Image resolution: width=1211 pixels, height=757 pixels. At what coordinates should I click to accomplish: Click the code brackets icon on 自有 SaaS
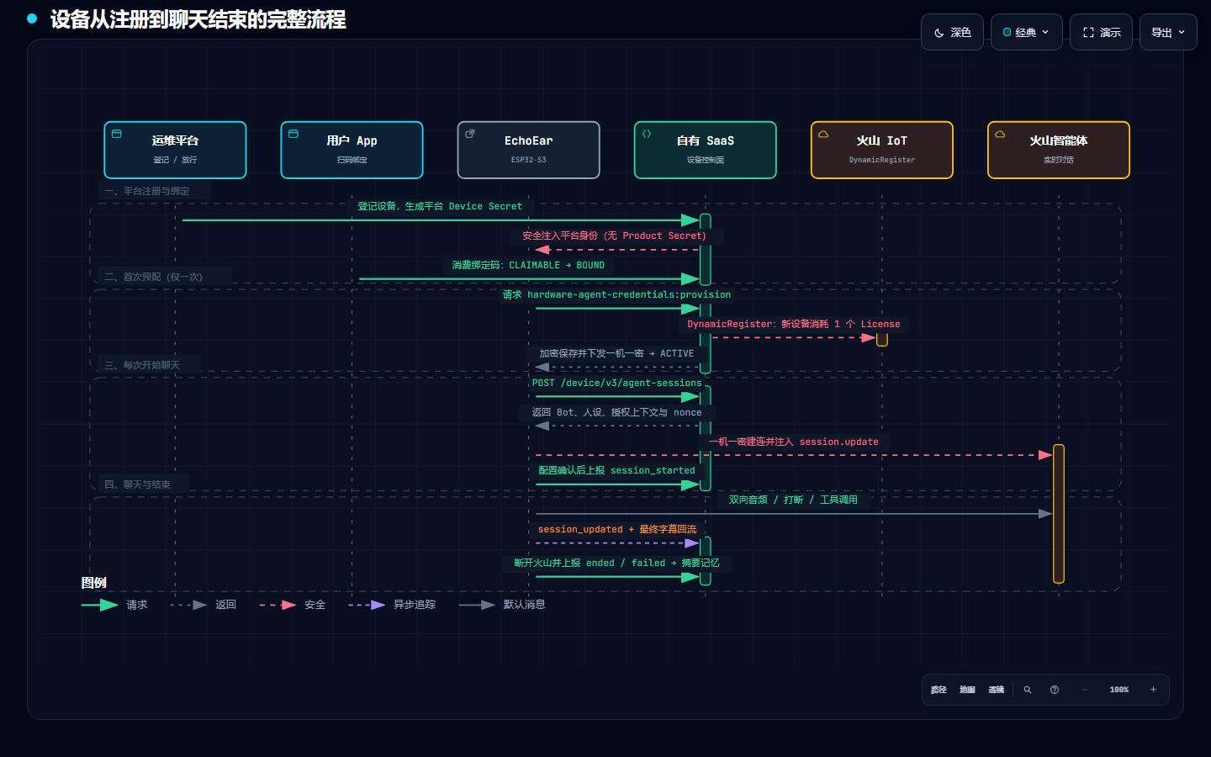click(647, 134)
